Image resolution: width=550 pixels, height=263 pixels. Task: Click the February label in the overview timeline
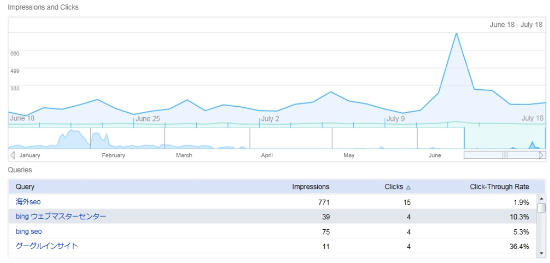[113, 155]
